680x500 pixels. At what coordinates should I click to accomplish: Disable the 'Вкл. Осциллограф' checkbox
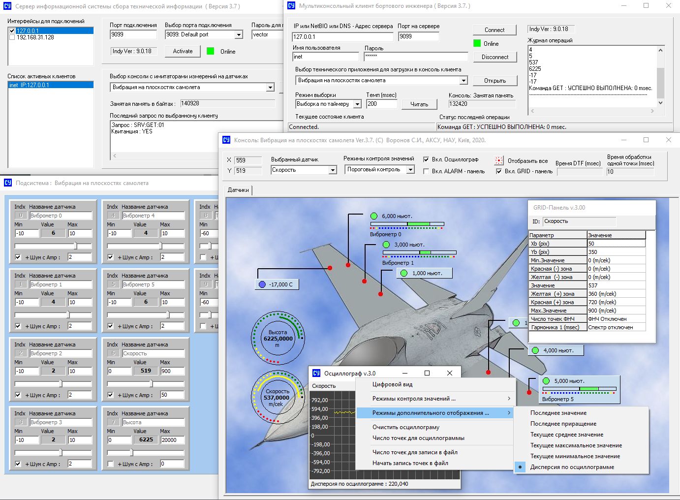point(426,159)
